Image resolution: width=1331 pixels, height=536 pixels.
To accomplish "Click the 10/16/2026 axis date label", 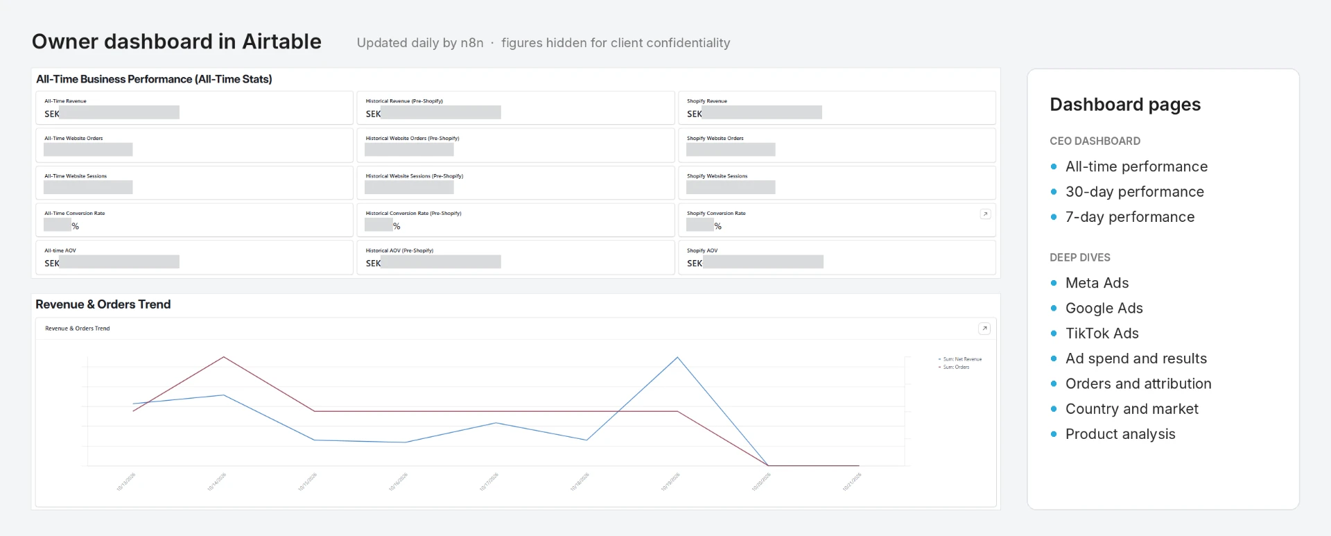I will point(399,482).
